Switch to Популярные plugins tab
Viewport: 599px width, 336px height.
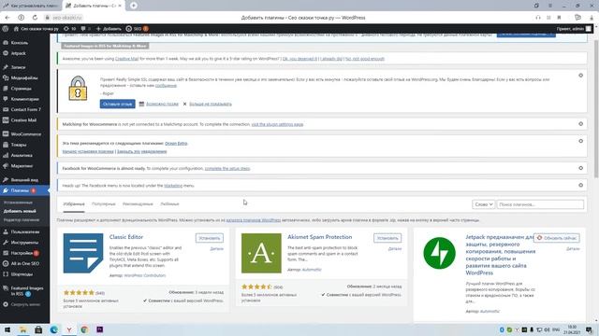(104, 204)
